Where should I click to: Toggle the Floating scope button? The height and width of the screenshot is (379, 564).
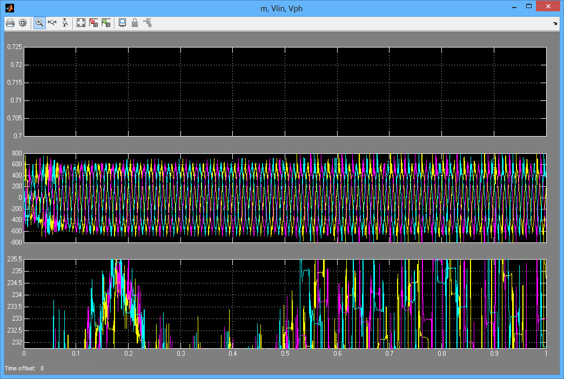[122, 23]
